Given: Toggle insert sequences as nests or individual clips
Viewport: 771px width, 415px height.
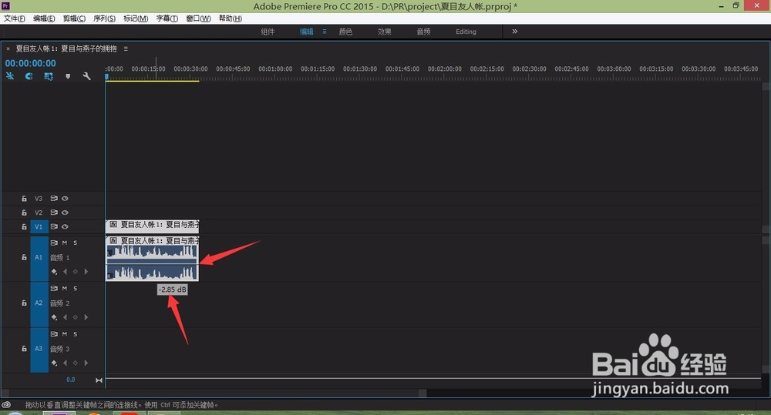Looking at the screenshot, I should pyautogui.click(x=10, y=76).
